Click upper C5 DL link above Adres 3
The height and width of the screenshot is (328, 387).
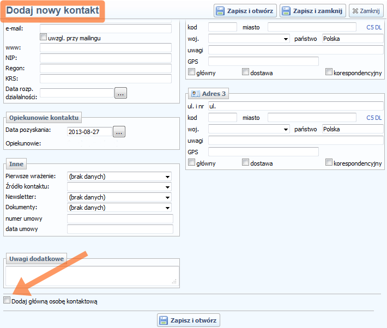point(374,27)
